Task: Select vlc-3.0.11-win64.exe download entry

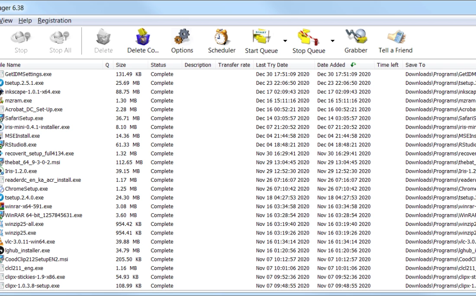Action: [30, 241]
